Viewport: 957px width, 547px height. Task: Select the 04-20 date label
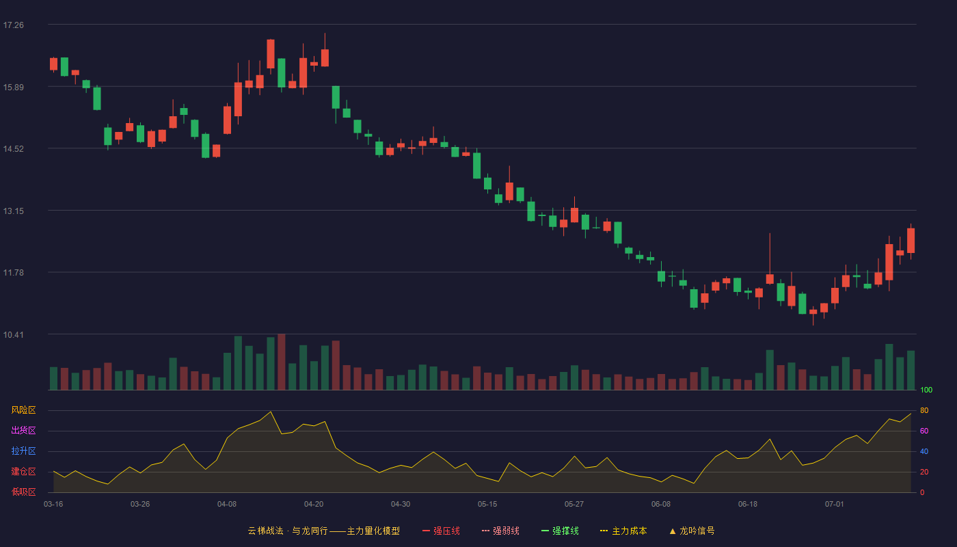point(314,504)
